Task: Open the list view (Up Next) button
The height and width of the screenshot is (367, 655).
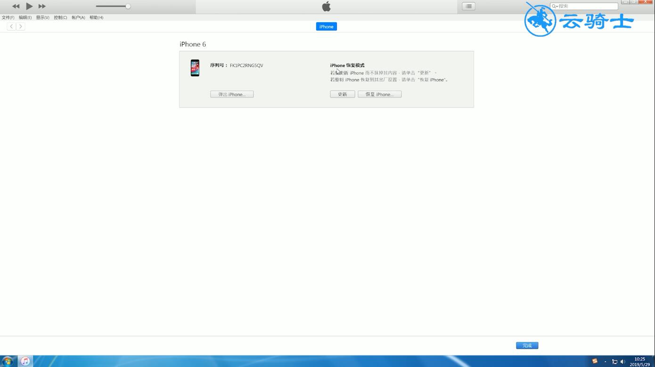Action: tap(468, 6)
